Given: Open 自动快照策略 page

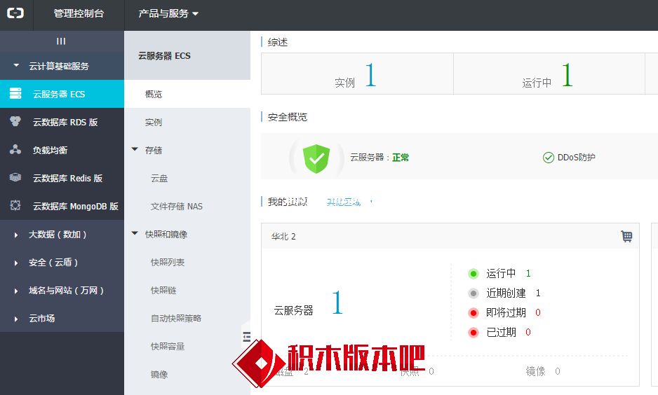Looking at the screenshot, I should [176, 319].
